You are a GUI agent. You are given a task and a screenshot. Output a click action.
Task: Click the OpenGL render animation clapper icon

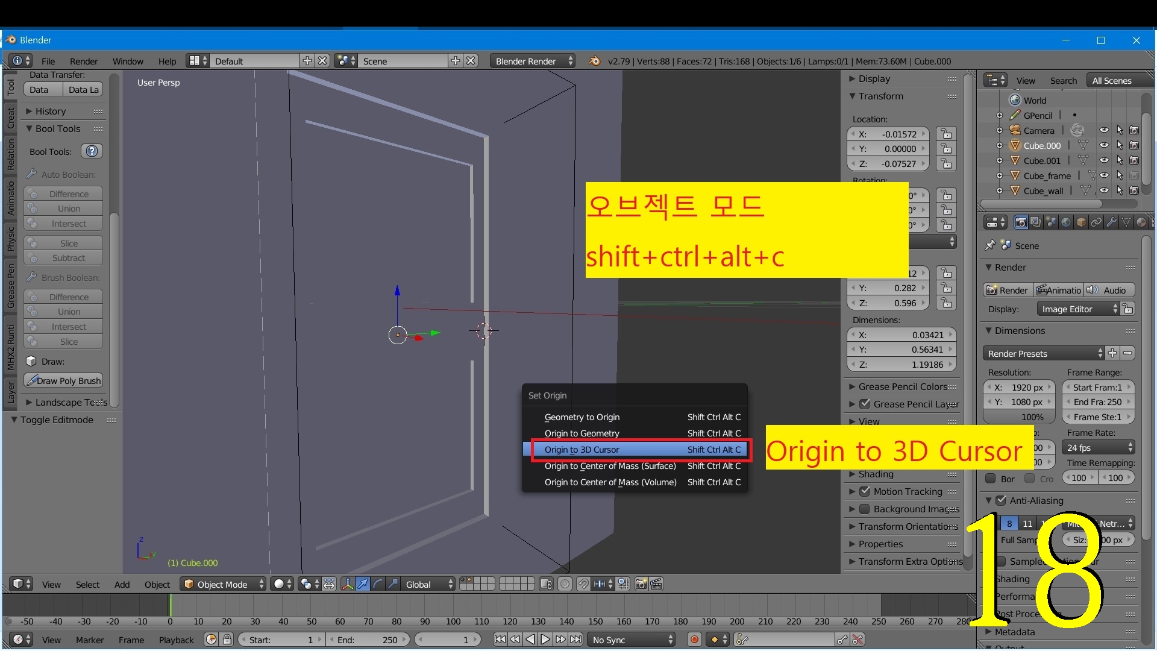[657, 584]
